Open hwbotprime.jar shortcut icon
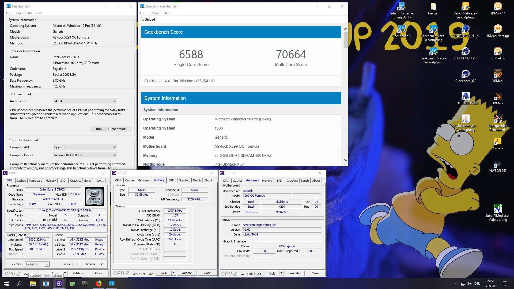The height and width of the screenshot is (289, 514). click(466, 123)
